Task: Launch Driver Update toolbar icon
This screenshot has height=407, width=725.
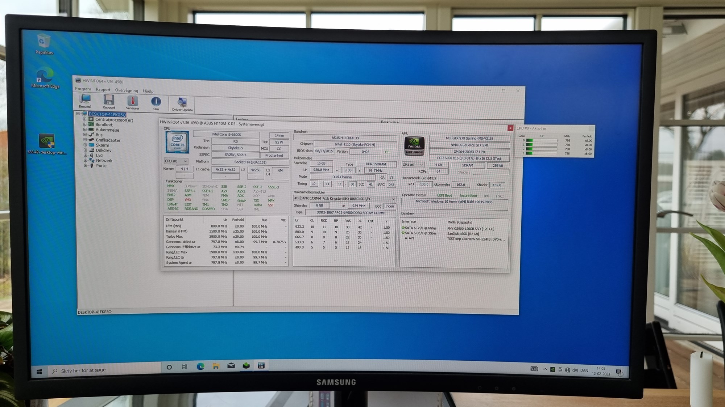Action: [x=182, y=103]
